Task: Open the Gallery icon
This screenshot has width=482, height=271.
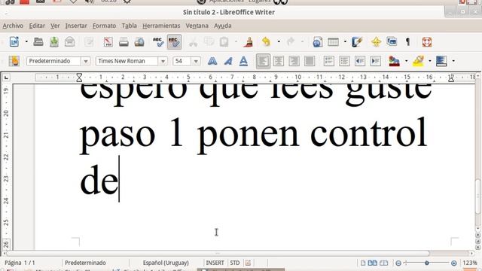Action: tap(392, 42)
